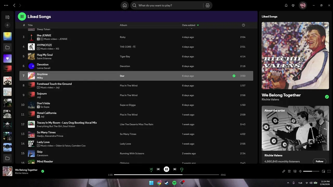Image resolution: width=333 pixels, height=187 pixels.
Task: Open Connect to a device icon
Action: pos(295,171)
